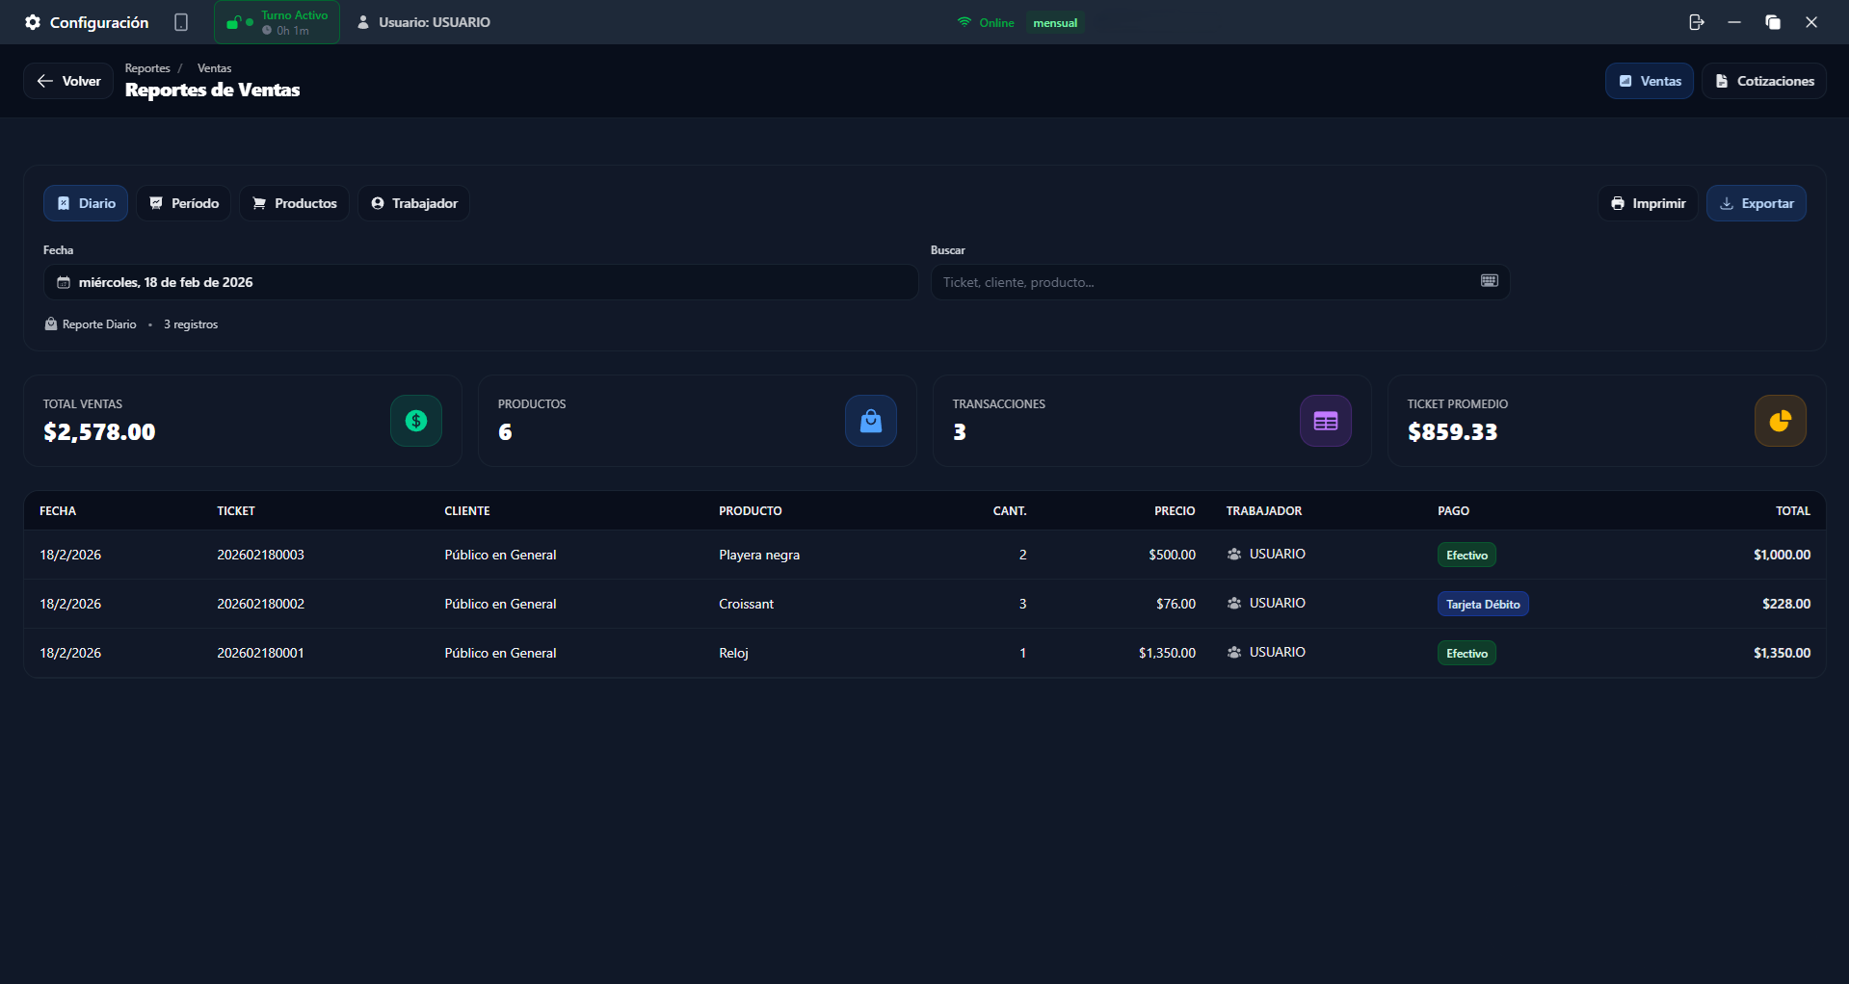Switch to the Productos report tab

pyautogui.click(x=295, y=203)
